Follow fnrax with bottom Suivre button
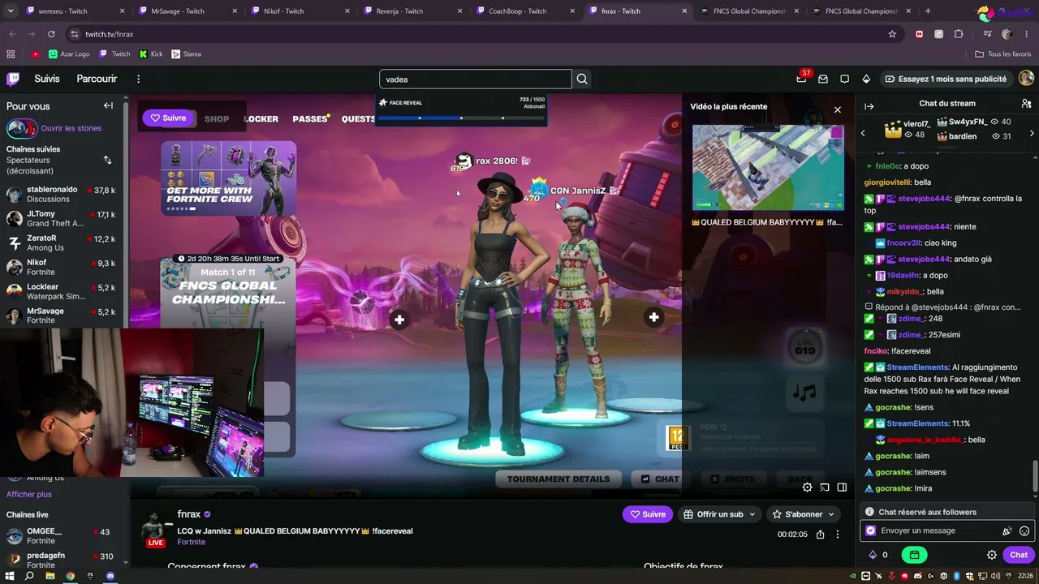The width and height of the screenshot is (1039, 584). click(648, 514)
